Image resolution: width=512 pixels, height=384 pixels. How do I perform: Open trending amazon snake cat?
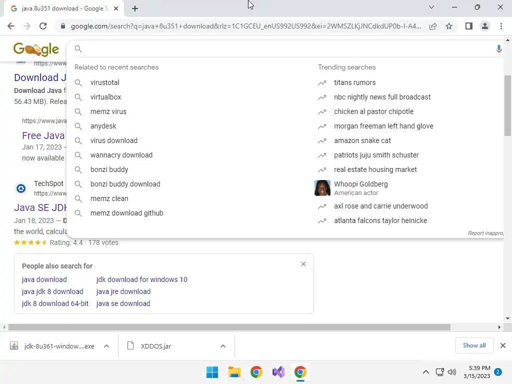[x=362, y=140]
